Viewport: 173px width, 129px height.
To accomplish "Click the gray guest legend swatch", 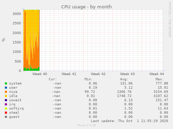I will [x=6, y=117].
